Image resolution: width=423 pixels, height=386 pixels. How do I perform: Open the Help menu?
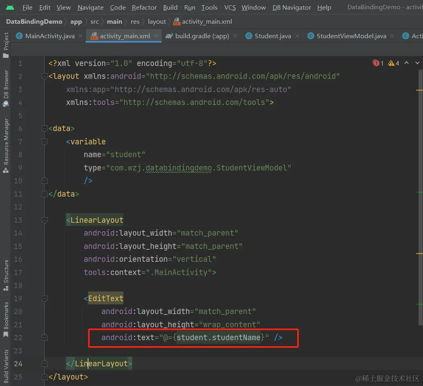tap(324, 8)
